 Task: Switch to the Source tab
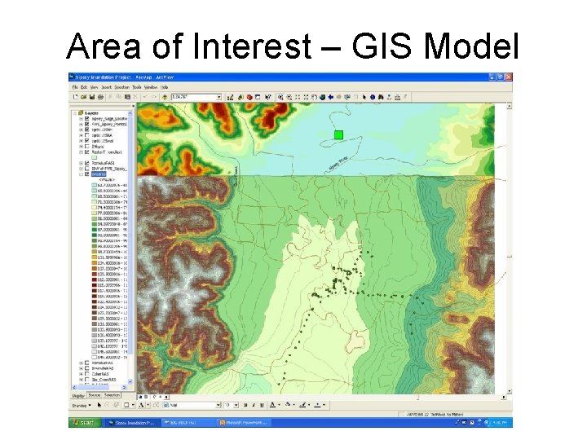pos(95,395)
